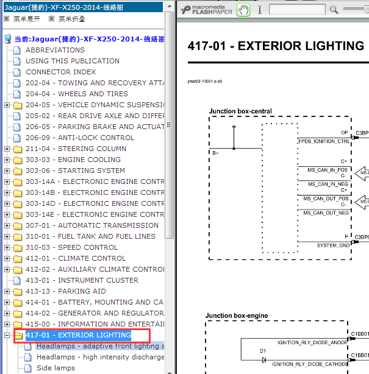Select 417-01 EXTERIOR LIGHTING entry
Screen dimensions: 369x374
[x=78, y=336]
